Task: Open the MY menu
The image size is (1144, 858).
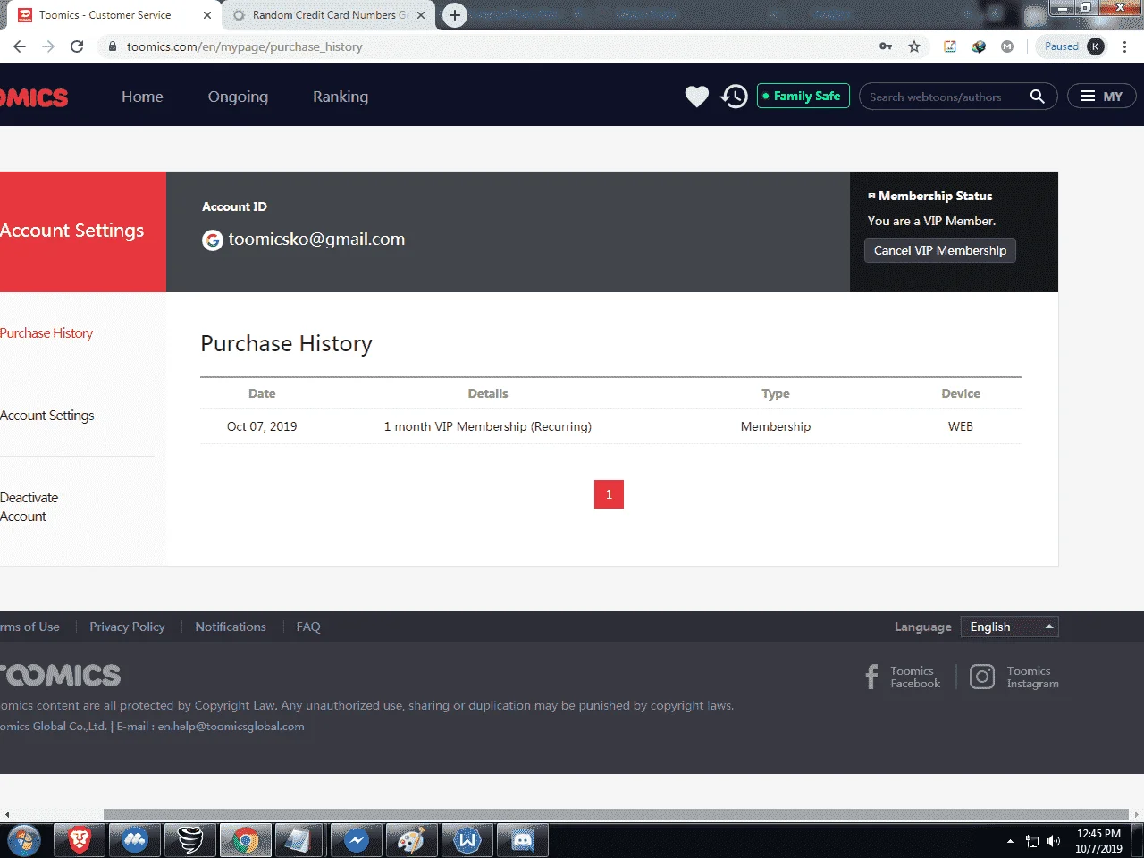Action: tap(1101, 97)
